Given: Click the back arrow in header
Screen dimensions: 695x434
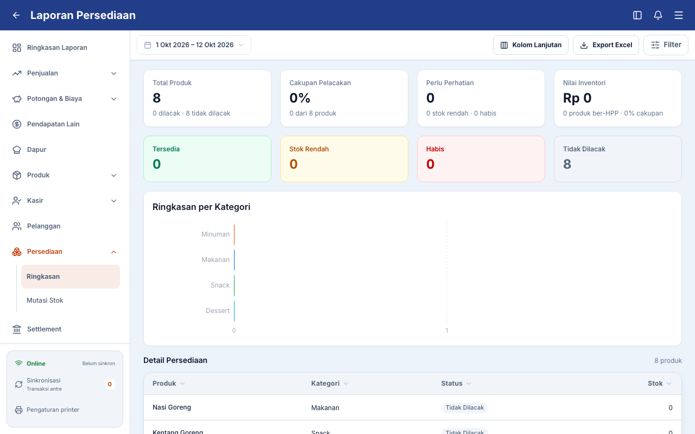Looking at the screenshot, I should [16, 15].
